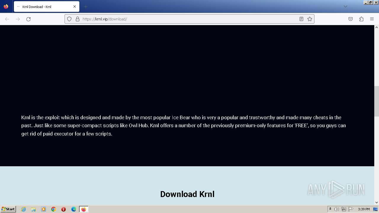This screenshot has height=213, width=379.
Task: Launch Internet Explorer from taskbar
Action: (x=23, y=209)
